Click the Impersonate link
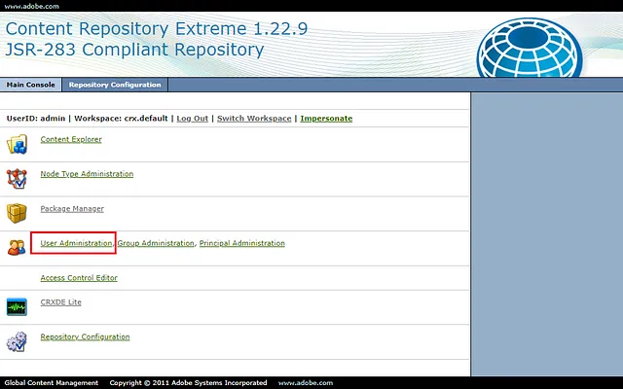This screenshot has width=623, height=389. pos(326,119)
